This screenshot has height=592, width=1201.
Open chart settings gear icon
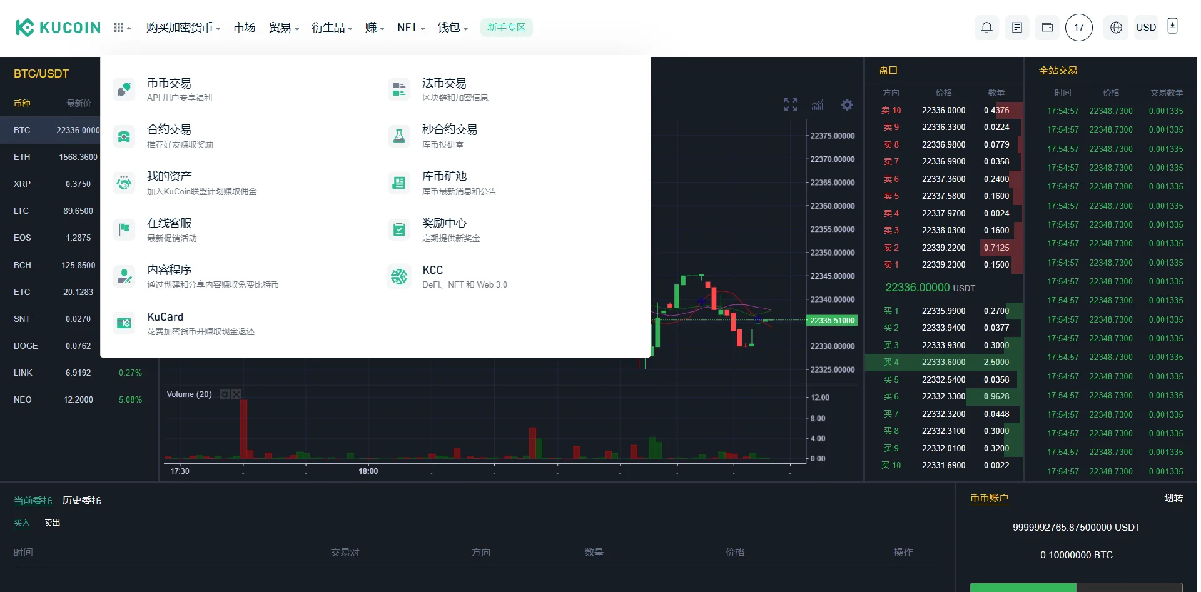(x=847, y=104)
